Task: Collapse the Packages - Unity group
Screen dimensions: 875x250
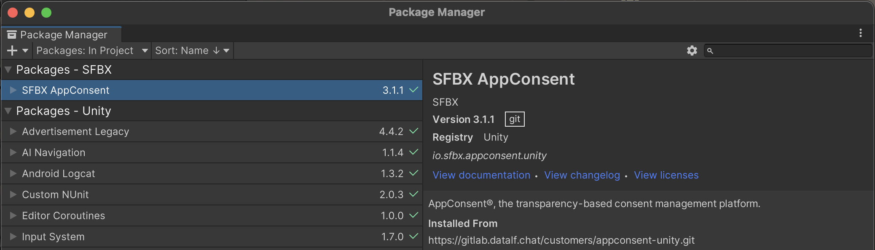Action: (8, 111)
